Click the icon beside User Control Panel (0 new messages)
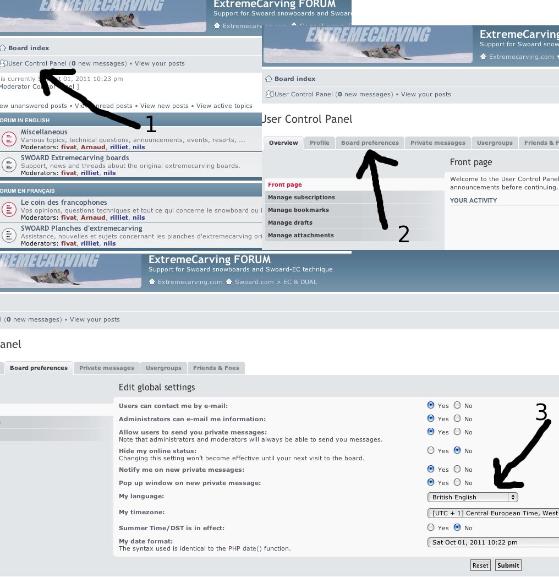The width and height of the screenshot is (559, 577). 269,94
